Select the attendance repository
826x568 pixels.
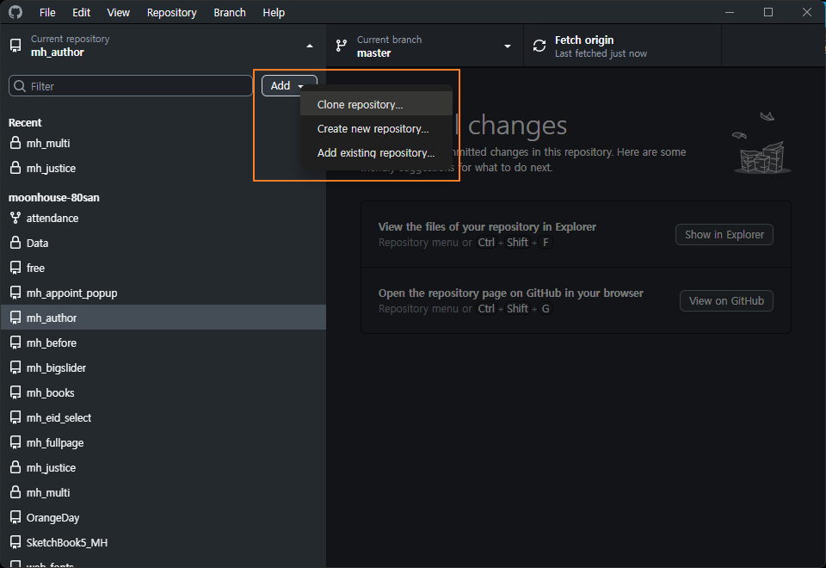[x=163, y=218]
